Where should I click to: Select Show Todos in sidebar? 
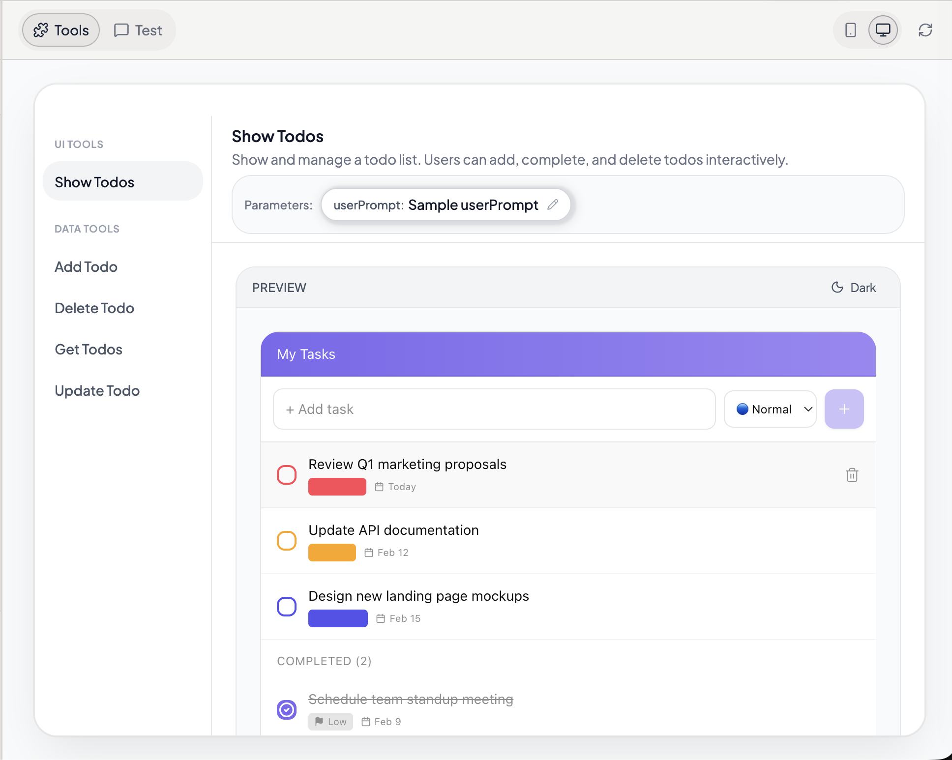coord(123,182)
